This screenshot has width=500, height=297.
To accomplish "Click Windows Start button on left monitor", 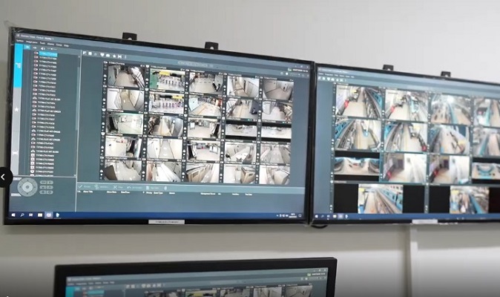I will tap(14, 213).
